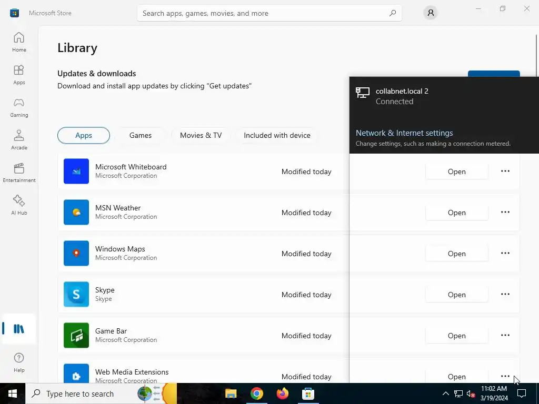Open more options for MSN Weather
Viewport: 539px width, 404px height.
(505, 213)
